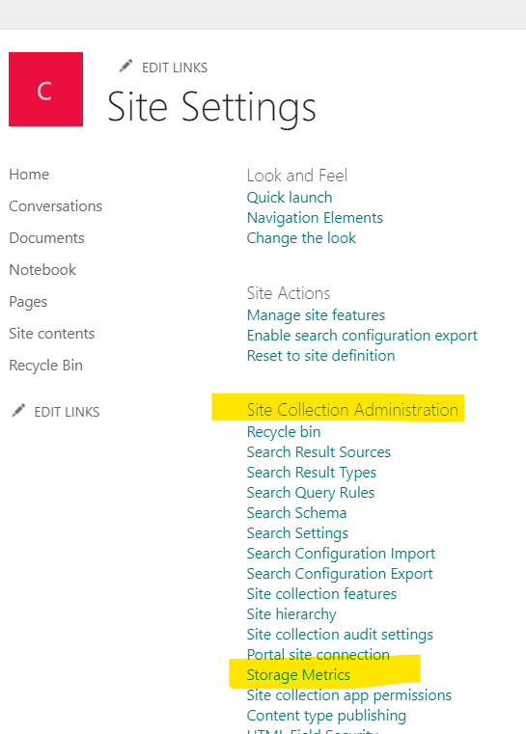Go to Conversations in the left navigation
This screenshot has width=526, height=734.
[x=55, y=206]
